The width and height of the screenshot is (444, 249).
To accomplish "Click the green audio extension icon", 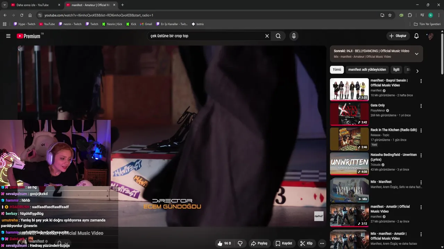I will coord(401,15).
